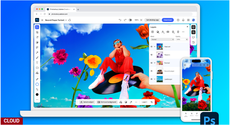Swap foreground and background colors
Image resolution: width=230 pixels, height=125 pixels.
click(37, 89)
